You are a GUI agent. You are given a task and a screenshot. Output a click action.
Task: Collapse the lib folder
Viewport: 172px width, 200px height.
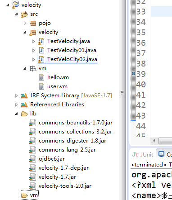tap(16, 114)
